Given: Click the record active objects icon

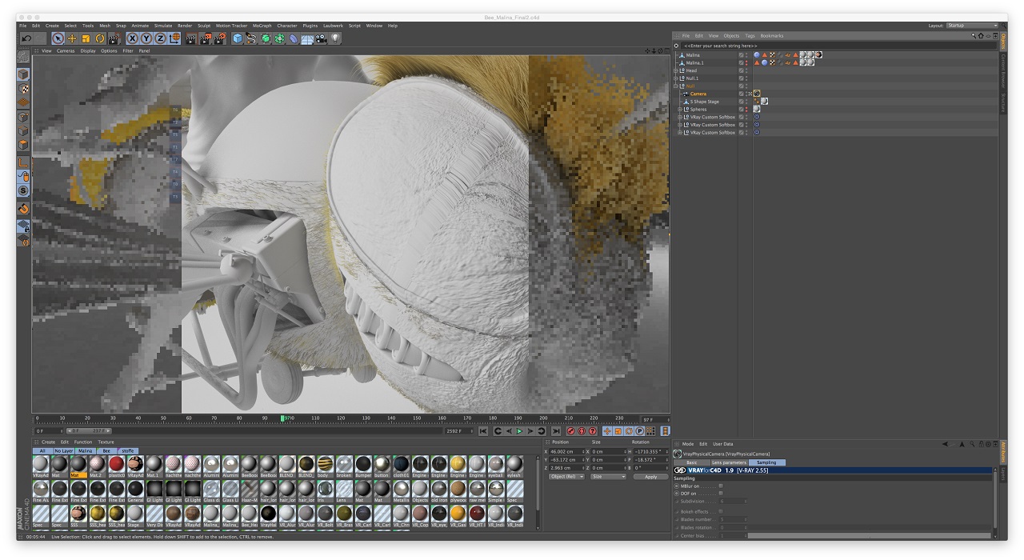Looking at the screenshot, I should coord(570,431).
